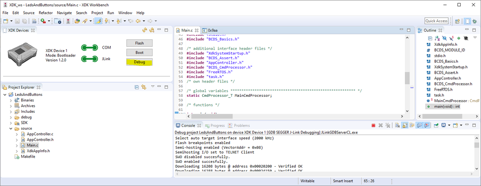
Task: Toggle Scroll Lock in Console
Action: [405, 126]
